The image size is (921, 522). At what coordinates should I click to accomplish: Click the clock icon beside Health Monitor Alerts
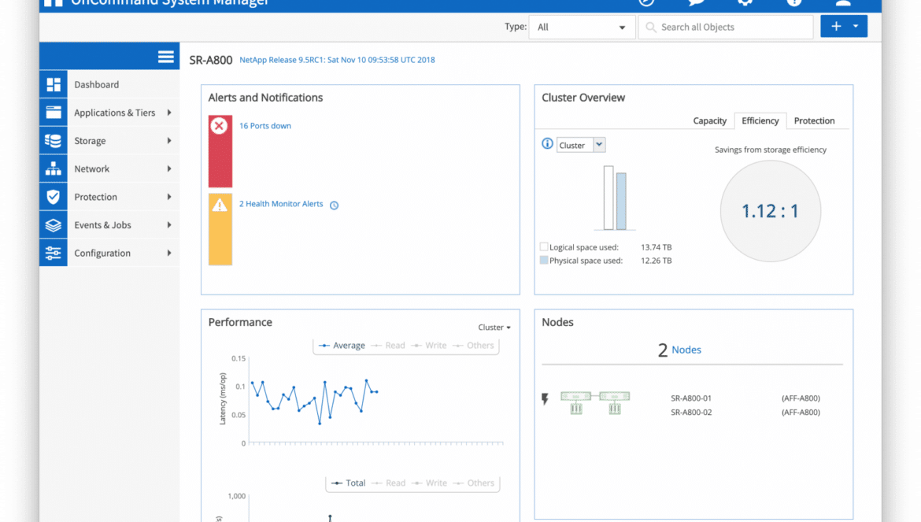pos(335,205)
